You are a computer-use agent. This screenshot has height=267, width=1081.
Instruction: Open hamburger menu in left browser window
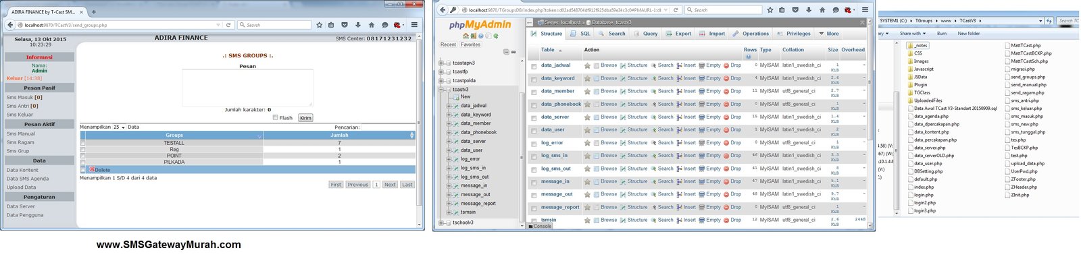click(x=414, y=25)
